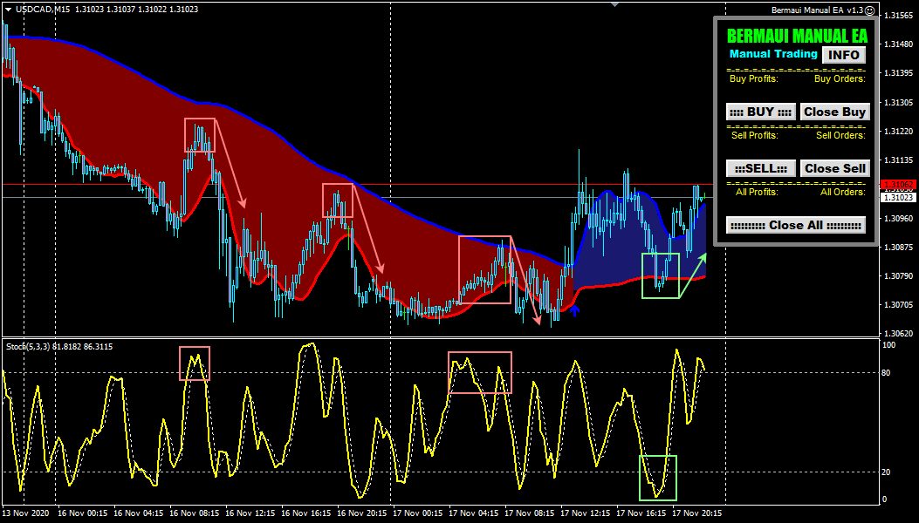919x523 pixels.
Task: Click the stochastic 80 level label
Action: click(887, 373)
